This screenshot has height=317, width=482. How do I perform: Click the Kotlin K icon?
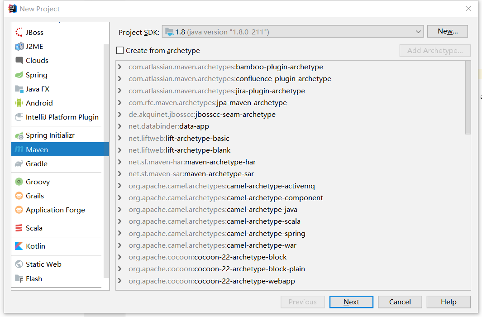[19, 246]
